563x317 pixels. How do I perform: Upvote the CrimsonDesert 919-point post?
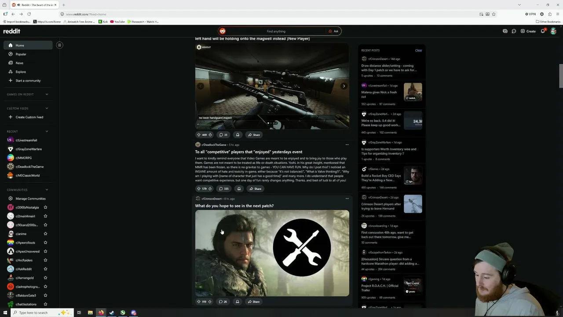tap(198, 302)
